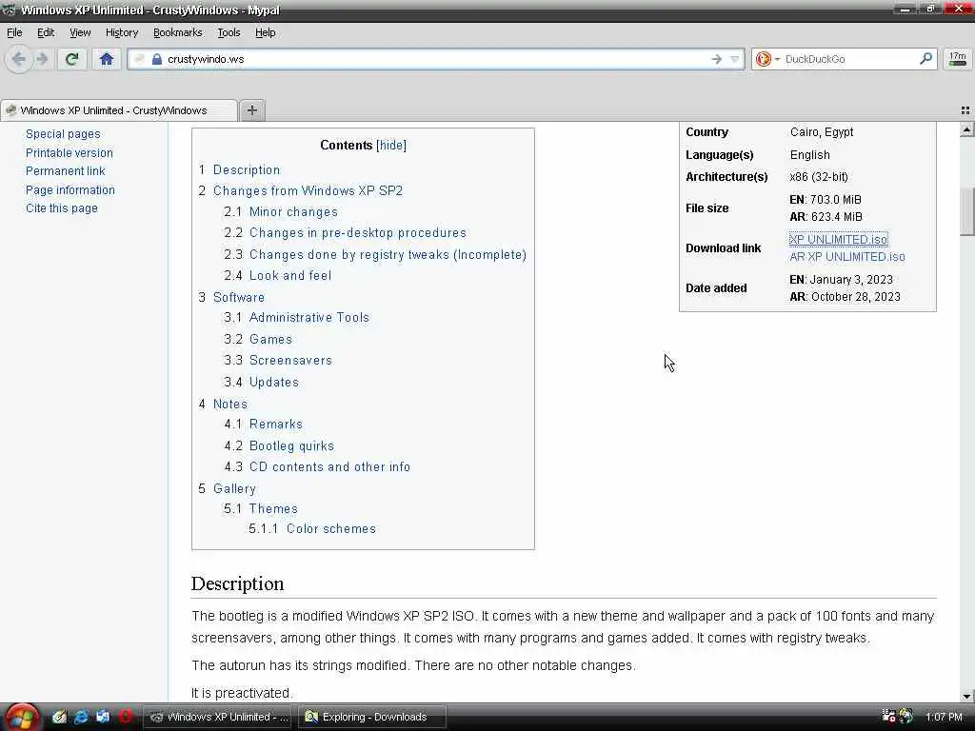Open the View menu
Image resolution: width=975 pixels, height=731 pixels.
(80, 32)
